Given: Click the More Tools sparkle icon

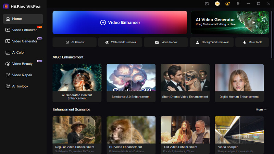Looking at the screenshot, I should (245, 42).
